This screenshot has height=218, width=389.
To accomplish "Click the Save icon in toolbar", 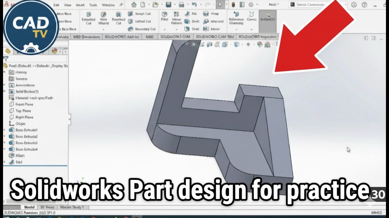I will tap(168, 5).
